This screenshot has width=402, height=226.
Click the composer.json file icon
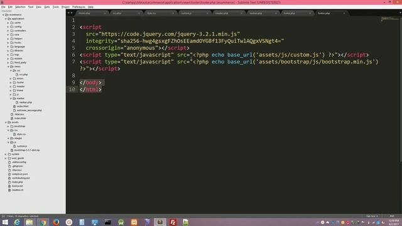[9, 174]
